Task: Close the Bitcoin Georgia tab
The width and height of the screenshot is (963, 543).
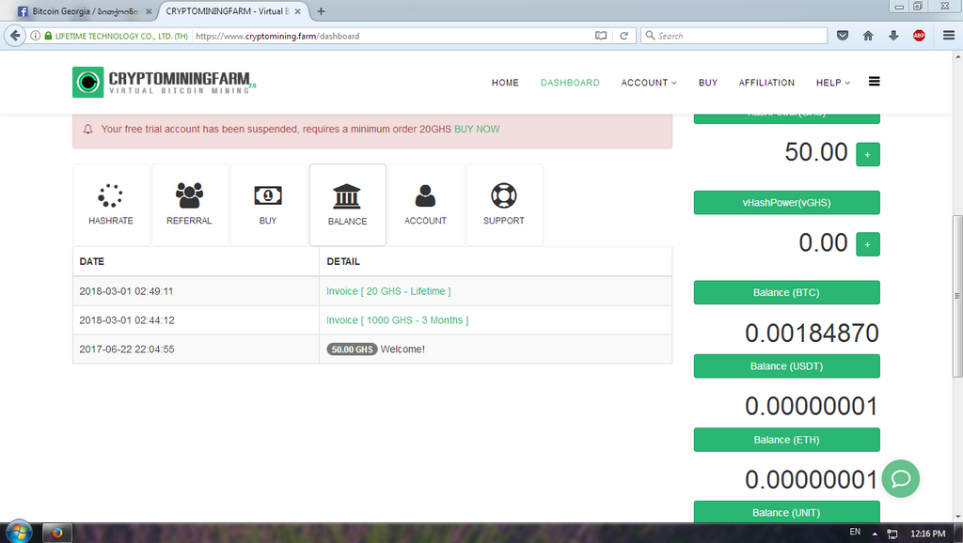Action: click(149, 11)
